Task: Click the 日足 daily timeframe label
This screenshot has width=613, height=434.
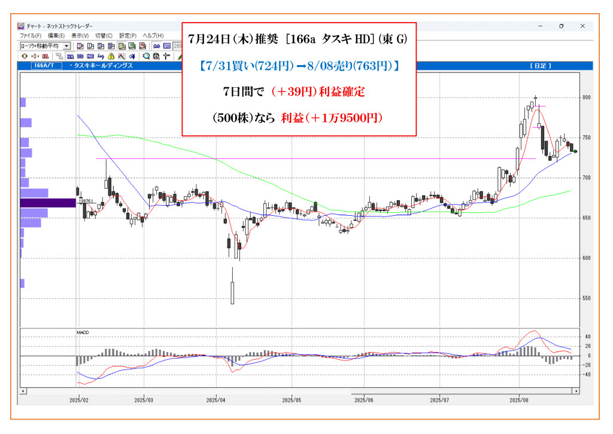Action: tap(540, 66)
